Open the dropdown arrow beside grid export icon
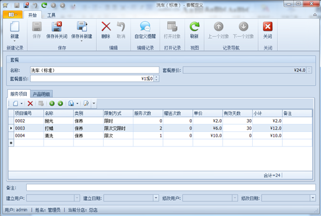This screenshot has width=321, height=216. click(x=77, y=103)
